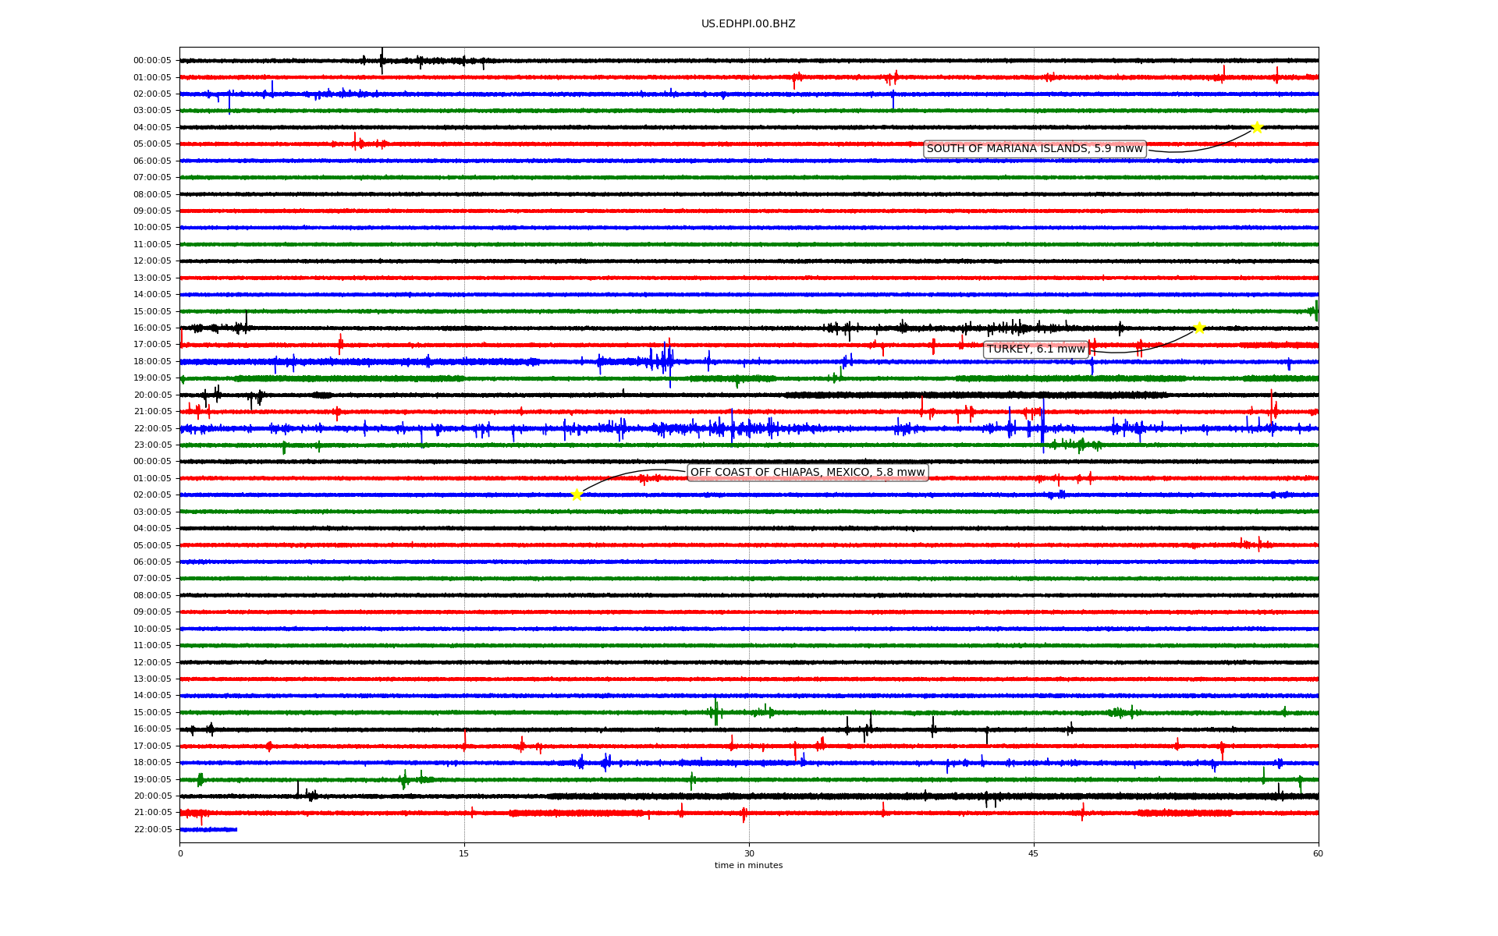The image size is (1498, 936).
Task: Click the Turkey earthquake star marker
Action: pyautogui.click(x=1199, y=328)
